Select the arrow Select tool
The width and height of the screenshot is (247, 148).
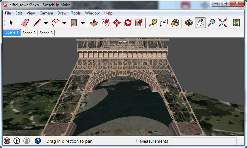11,23
